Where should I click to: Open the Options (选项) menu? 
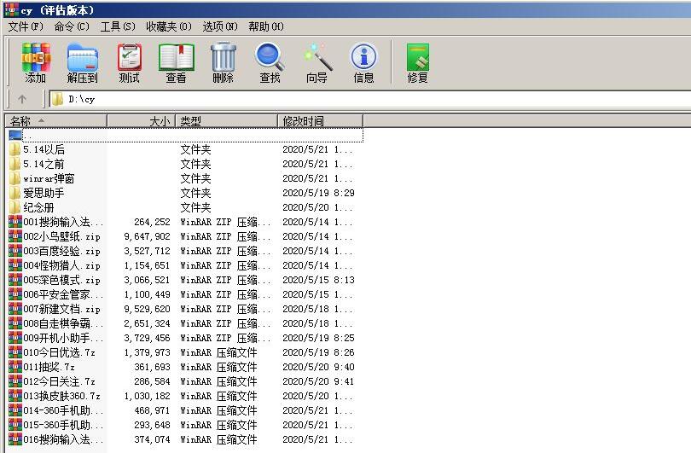point(220,26)
